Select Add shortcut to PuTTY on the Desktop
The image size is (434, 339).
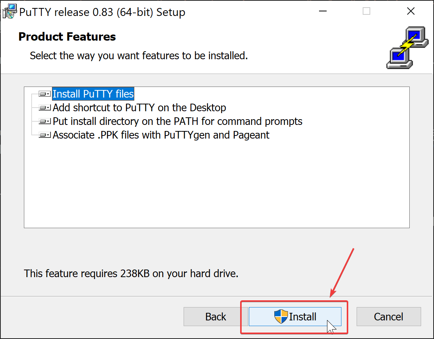(x=139, y=108)
